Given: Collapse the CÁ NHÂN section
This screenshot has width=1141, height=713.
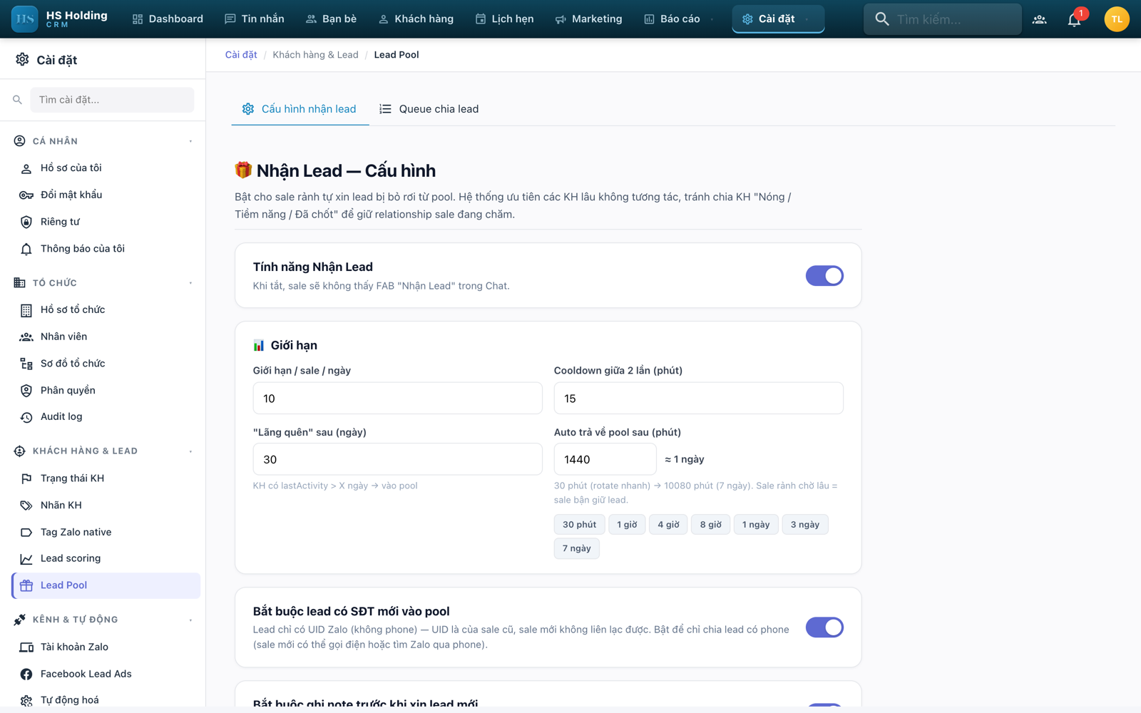Looking at the screenshot, I should click(190, 141).
